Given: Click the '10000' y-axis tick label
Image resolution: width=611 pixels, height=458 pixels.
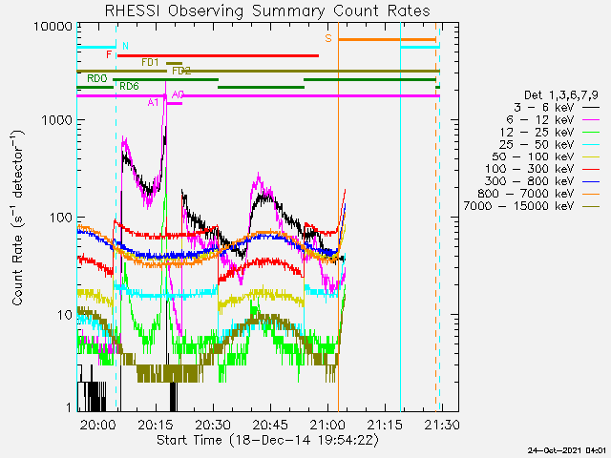Looking at the screenshot, I should coord(53,27).
